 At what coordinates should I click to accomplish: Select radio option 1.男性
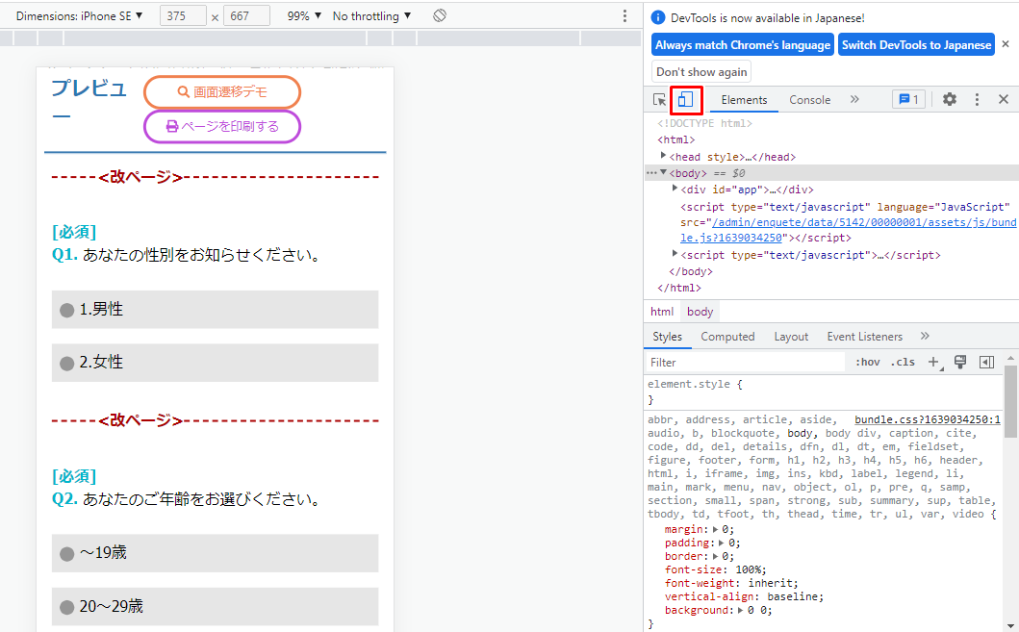216,309
